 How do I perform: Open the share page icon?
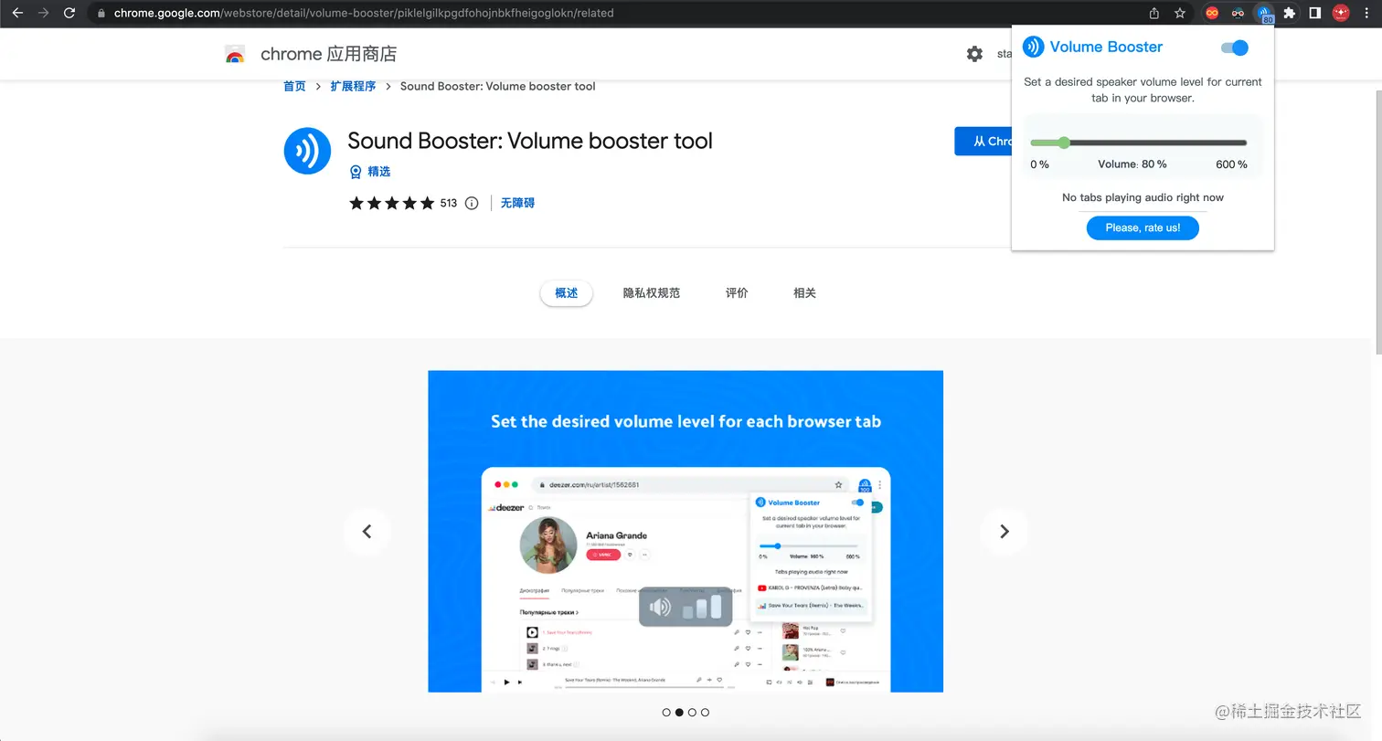(1154, 14)
